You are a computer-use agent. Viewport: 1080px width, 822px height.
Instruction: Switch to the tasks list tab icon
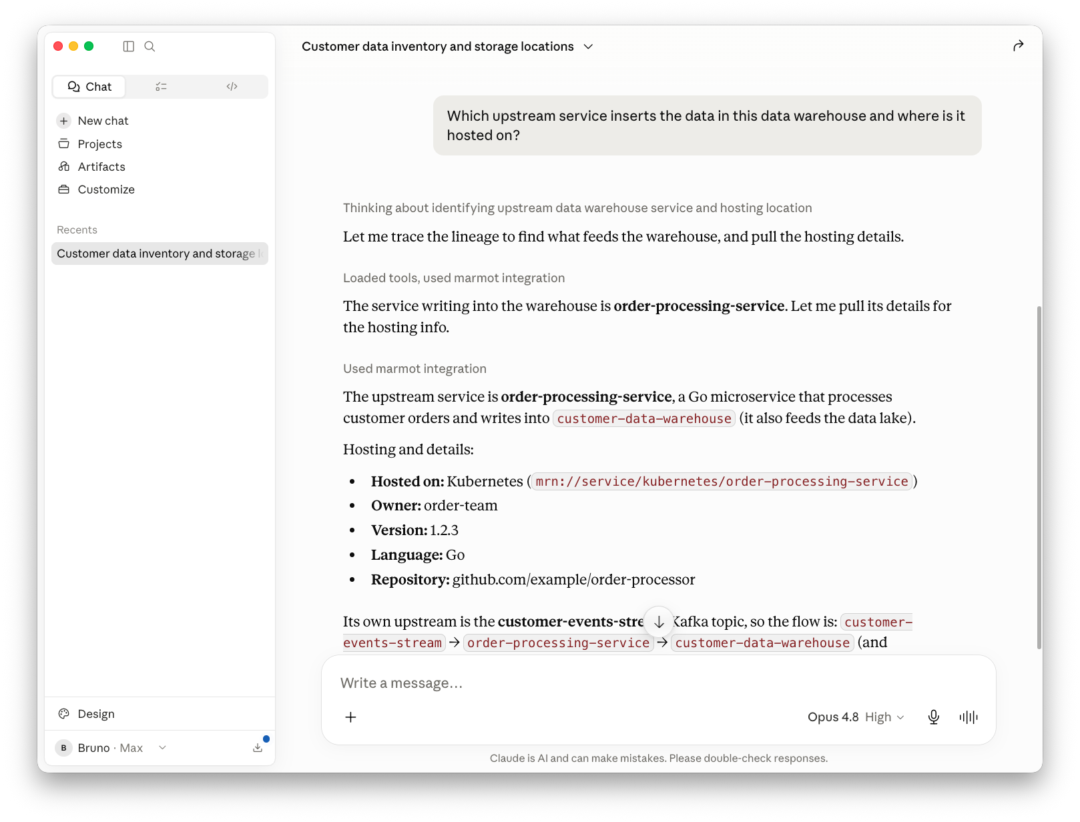click(x=161, y=87)
